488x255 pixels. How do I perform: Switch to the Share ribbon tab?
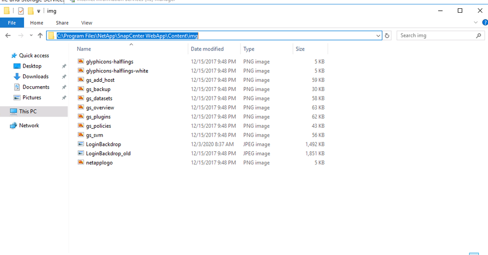point(62,23)
